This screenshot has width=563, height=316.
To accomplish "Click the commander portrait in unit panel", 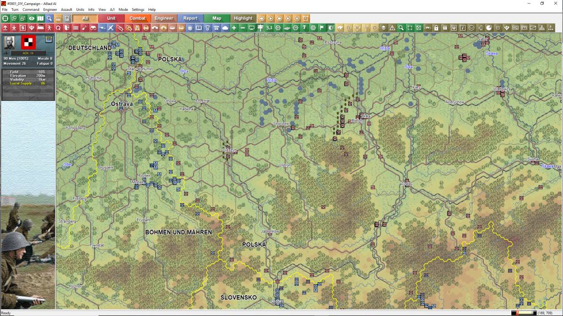I will click(9, 42).
